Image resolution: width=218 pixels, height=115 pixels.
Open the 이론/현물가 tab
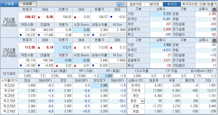click(x=208, y=4)
